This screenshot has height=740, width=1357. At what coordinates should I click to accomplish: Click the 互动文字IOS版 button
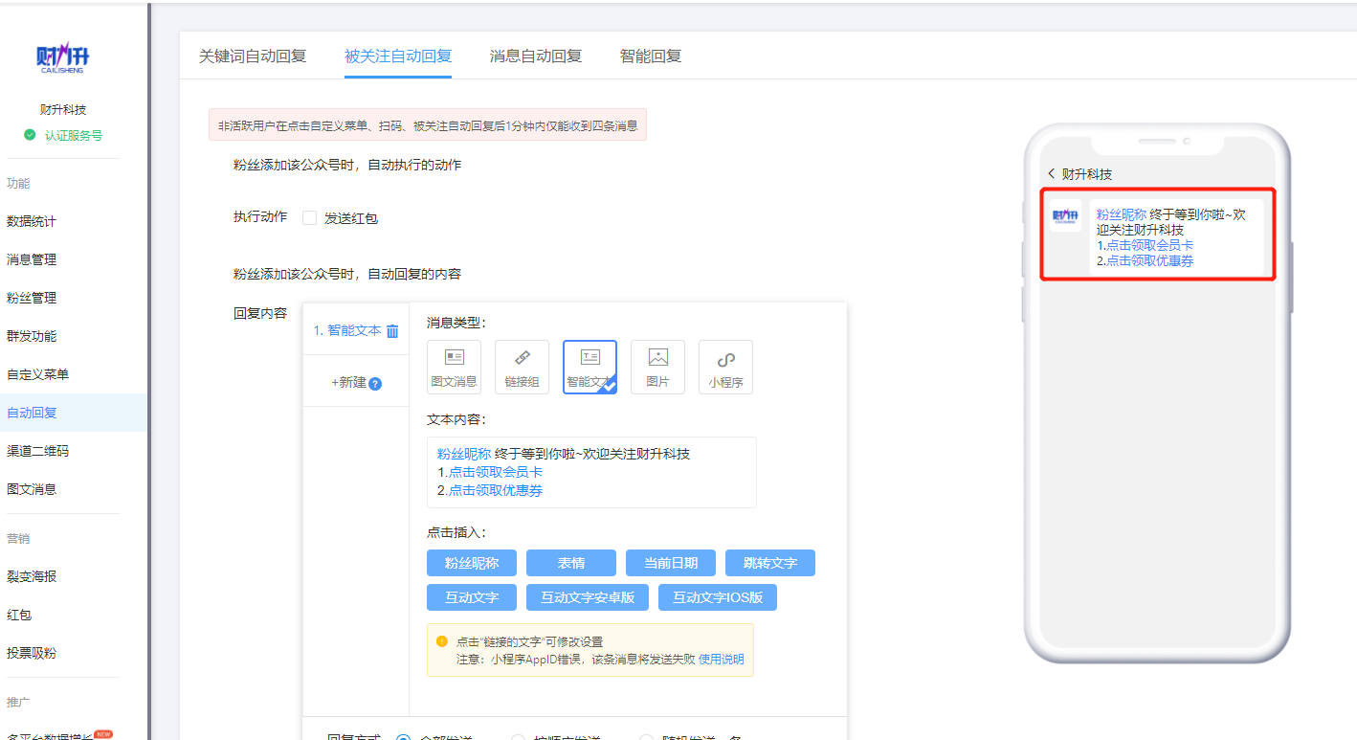(718, 597)
